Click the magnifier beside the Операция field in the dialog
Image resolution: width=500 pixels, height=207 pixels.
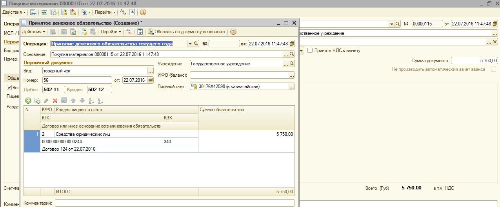tap(196, 44)
